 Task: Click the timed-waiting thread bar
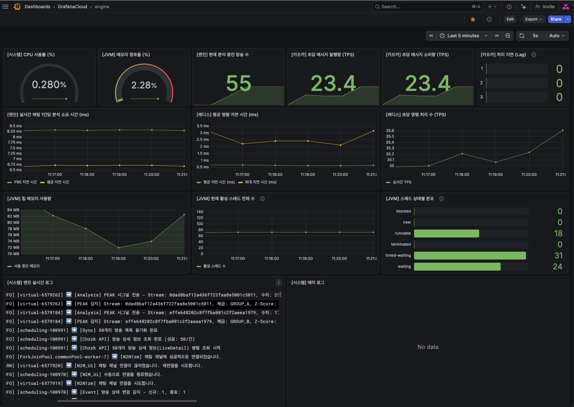coord(470,255)
